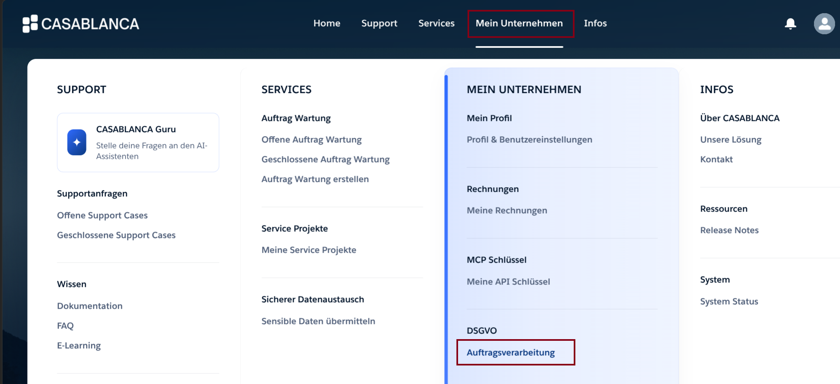Click the Rechnungen heading

(x=493, y=189)
